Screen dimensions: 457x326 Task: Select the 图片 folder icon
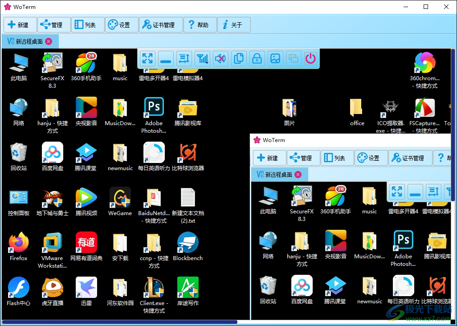coord(289,112)
